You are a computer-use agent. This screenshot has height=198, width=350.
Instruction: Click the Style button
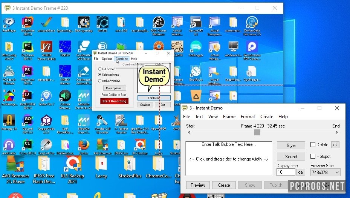(x=291, y=145)
